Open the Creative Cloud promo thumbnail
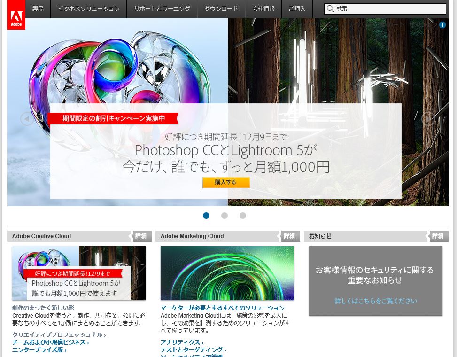 pos(79,273)
